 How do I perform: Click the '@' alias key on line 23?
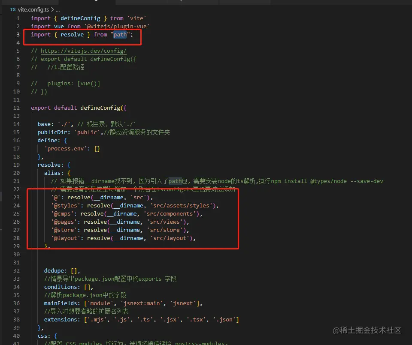[x=56, y=197]
